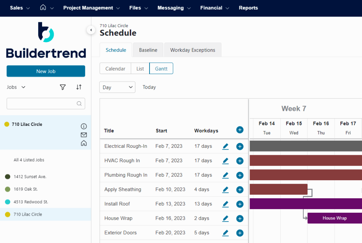
Task: Click plus icon on Exterior Doors row
Action: (x=240, y=233)
